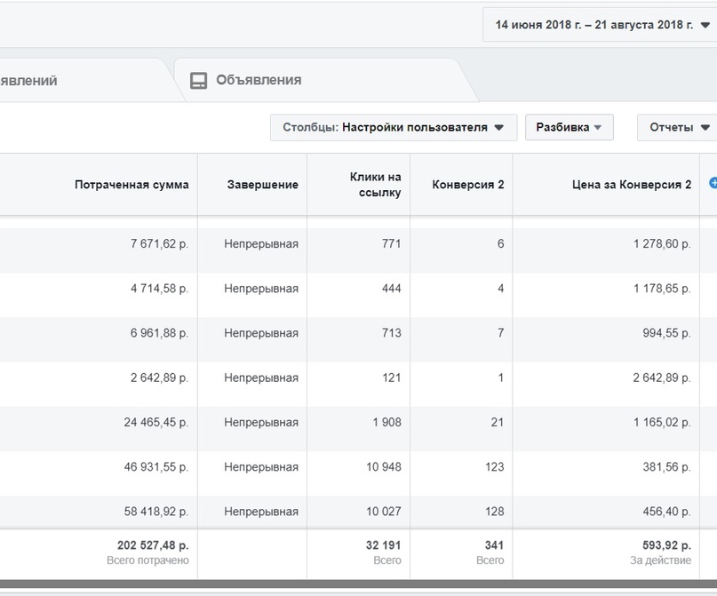Click the conversion price 1 178,65 р.
Viewport: 717px width, 596px height.
click(x=662, y=289)
